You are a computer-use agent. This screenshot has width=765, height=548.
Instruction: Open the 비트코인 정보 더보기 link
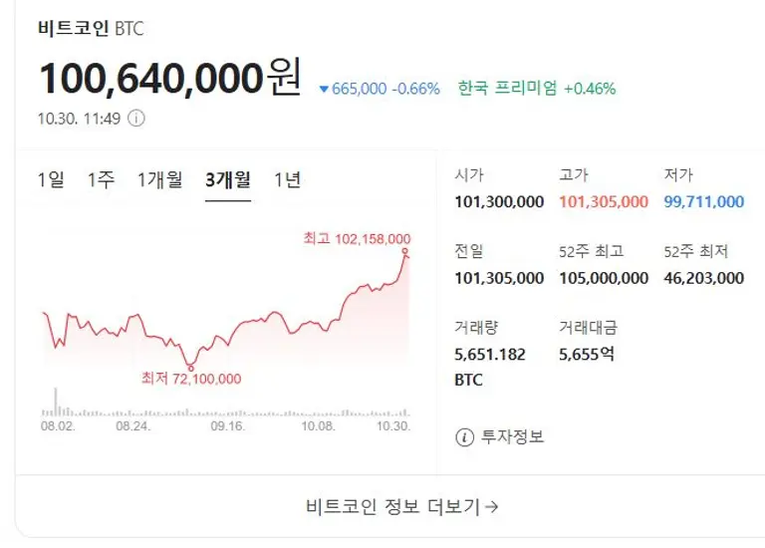[x=401, y=506]
